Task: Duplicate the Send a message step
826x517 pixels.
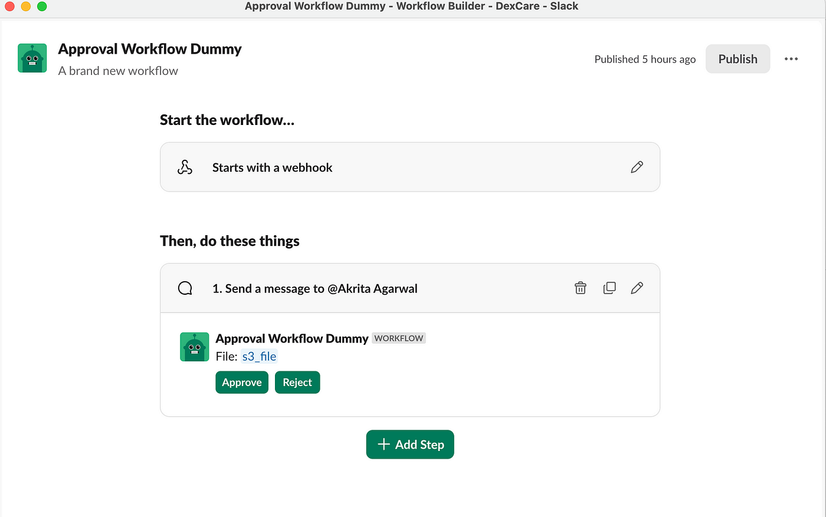Action: (x=609, y=288)
